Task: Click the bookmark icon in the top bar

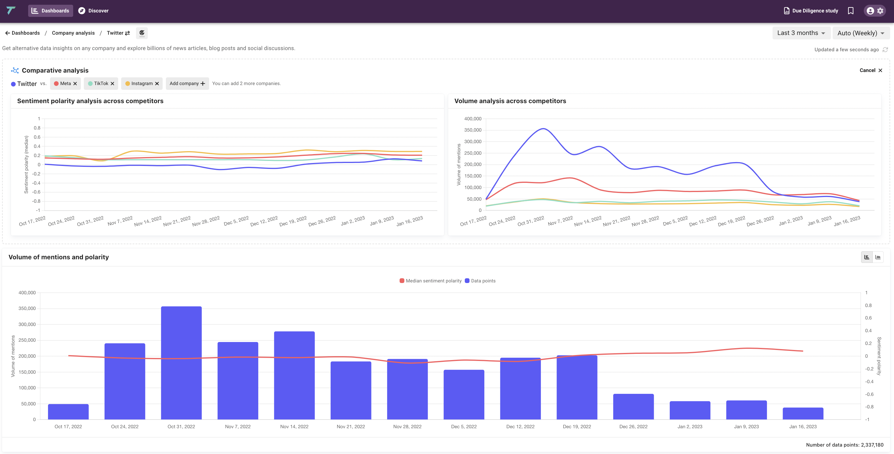Action: click(851, 11)
